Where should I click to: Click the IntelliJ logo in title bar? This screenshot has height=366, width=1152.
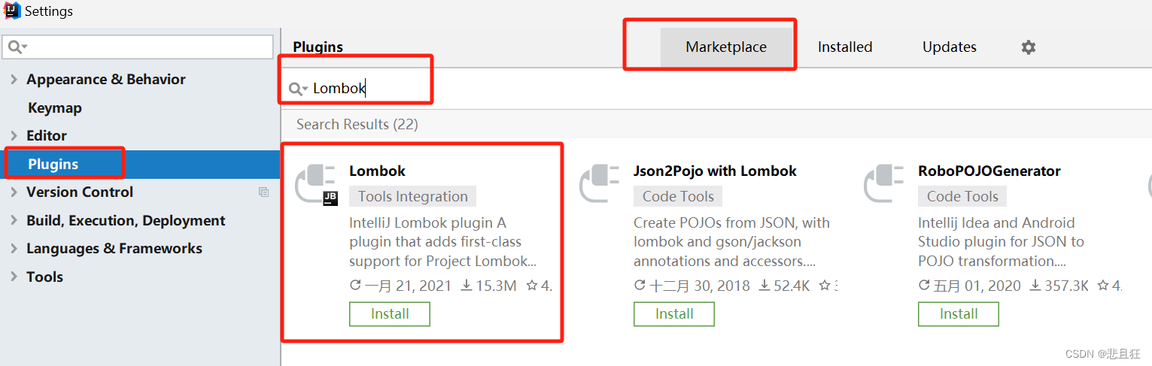(12, 11)
